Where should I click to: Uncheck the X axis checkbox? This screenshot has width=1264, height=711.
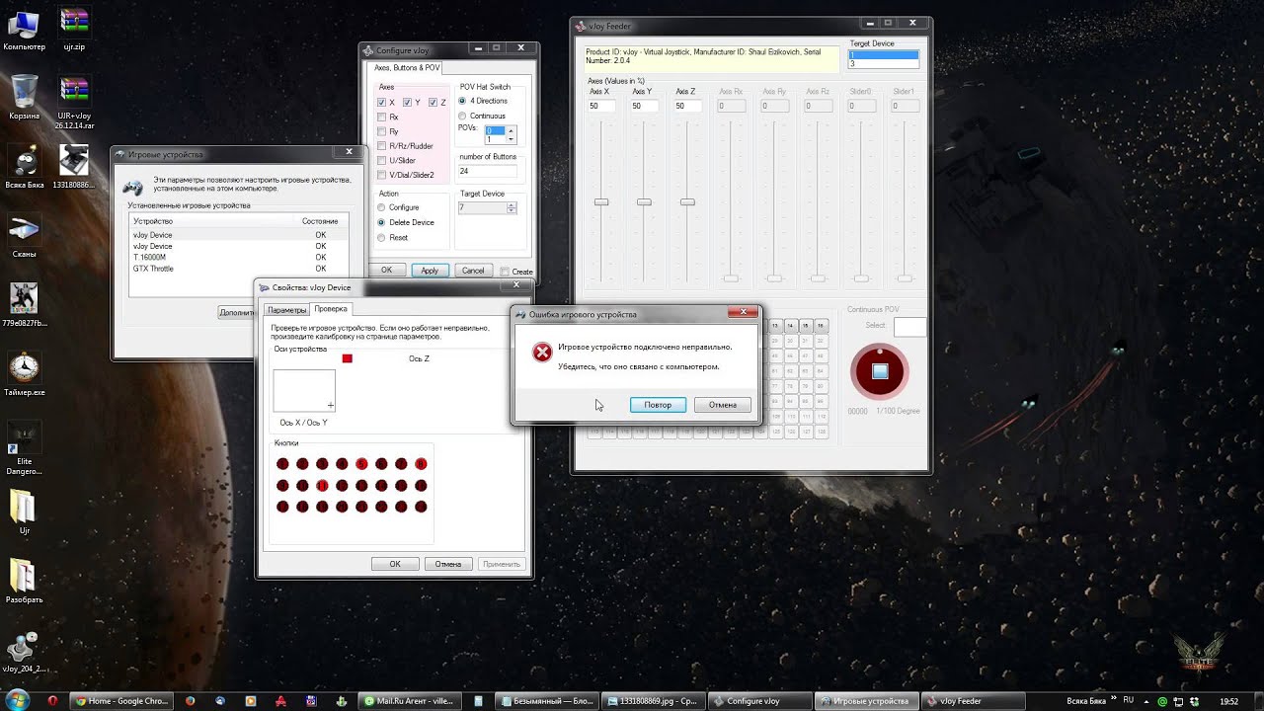click(382, 103)
